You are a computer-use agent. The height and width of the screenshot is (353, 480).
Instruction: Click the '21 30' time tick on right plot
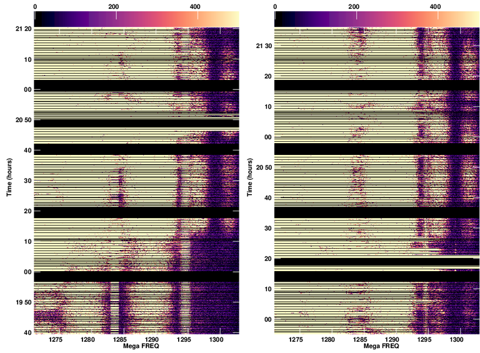click(264, 46)
